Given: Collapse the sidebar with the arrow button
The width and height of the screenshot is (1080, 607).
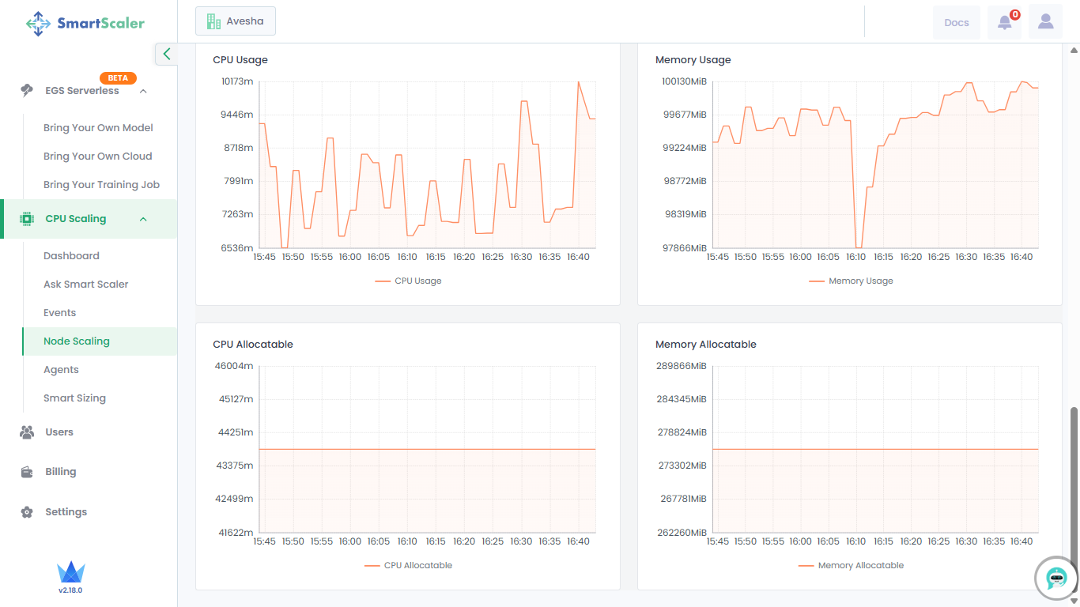Looking at the screenshot, I should tap(166, 54).
